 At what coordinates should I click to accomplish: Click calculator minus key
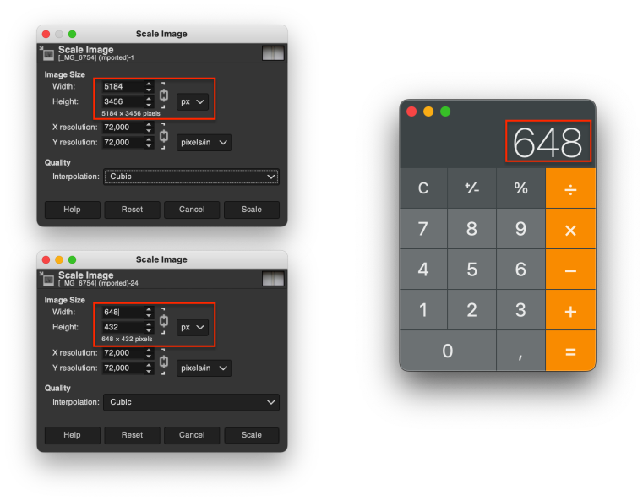click(x=570, y=270)
